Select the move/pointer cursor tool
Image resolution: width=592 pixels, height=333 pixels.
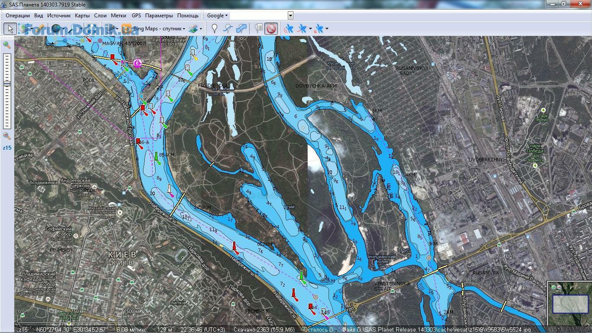(10, 29)
